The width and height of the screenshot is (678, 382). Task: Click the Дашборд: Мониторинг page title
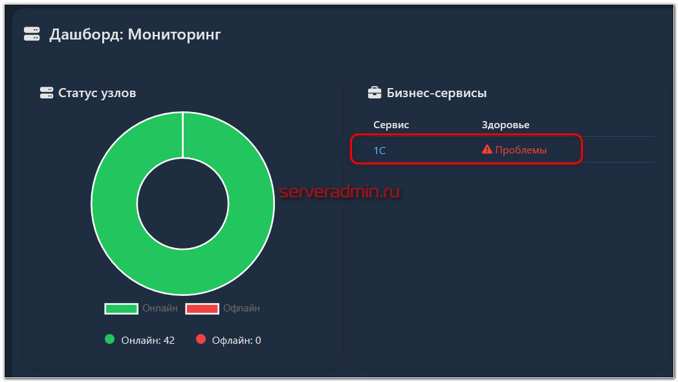[135, 34]
